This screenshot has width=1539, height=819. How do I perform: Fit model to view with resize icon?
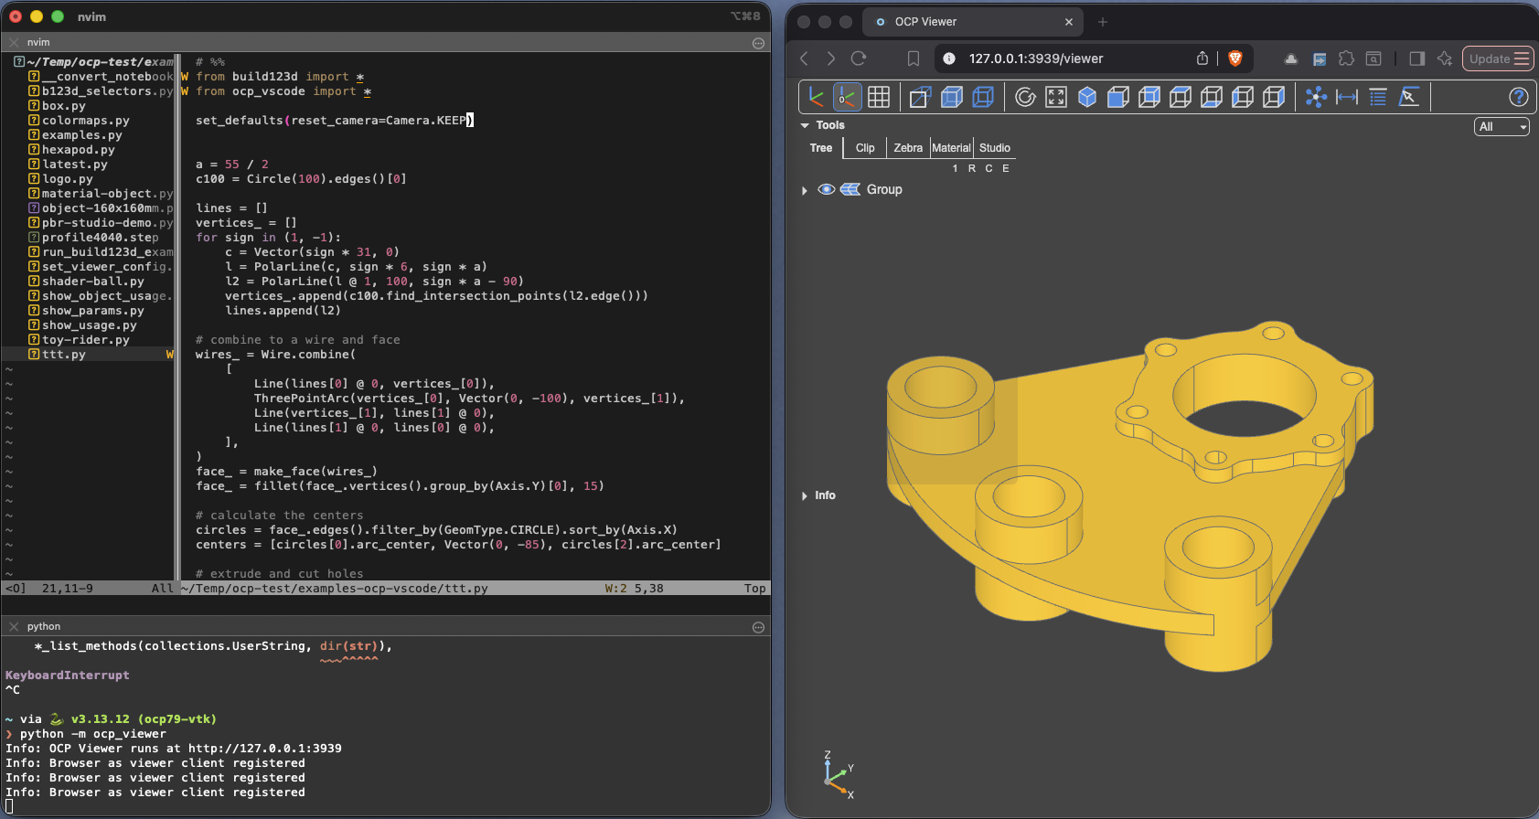click(x=1056, y=97)
